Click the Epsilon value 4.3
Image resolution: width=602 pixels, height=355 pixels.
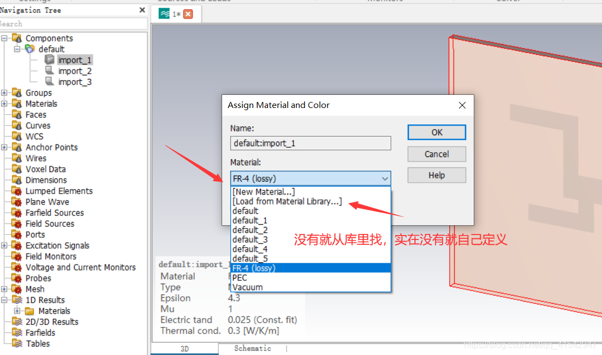pyautogui.click(x=234, y=298)
